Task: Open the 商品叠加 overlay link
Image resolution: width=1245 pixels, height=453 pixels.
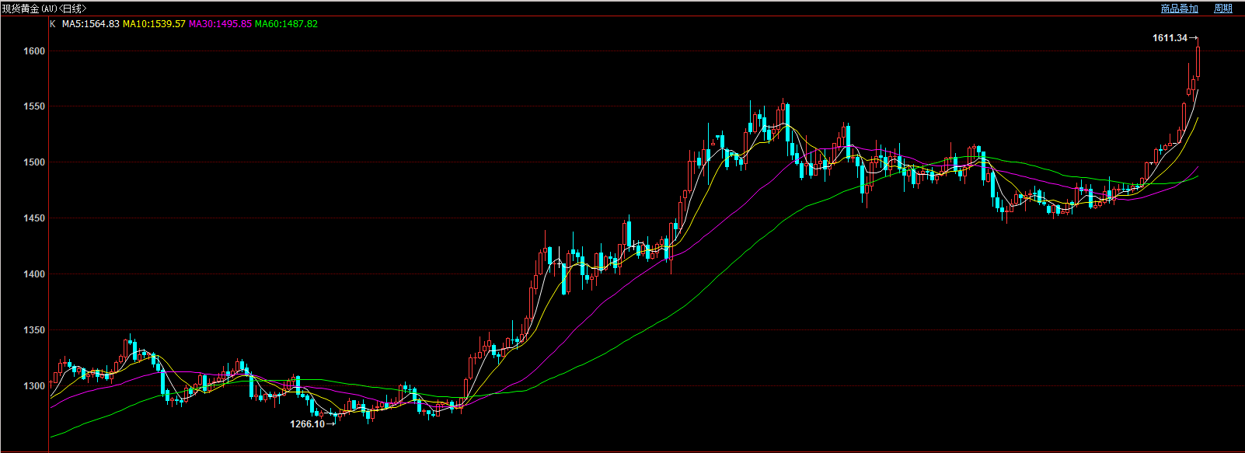Action: [1179, 9]
